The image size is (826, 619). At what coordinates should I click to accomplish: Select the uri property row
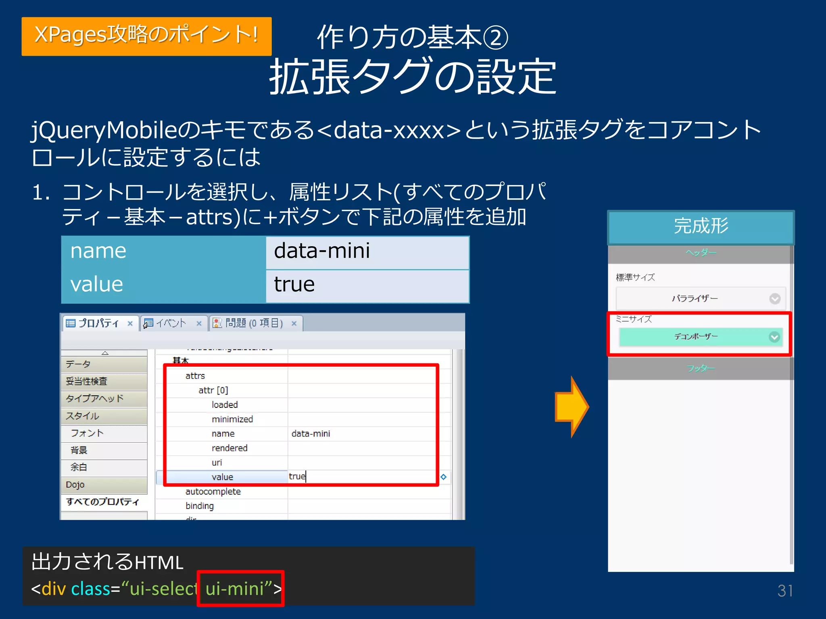point(303,463)
